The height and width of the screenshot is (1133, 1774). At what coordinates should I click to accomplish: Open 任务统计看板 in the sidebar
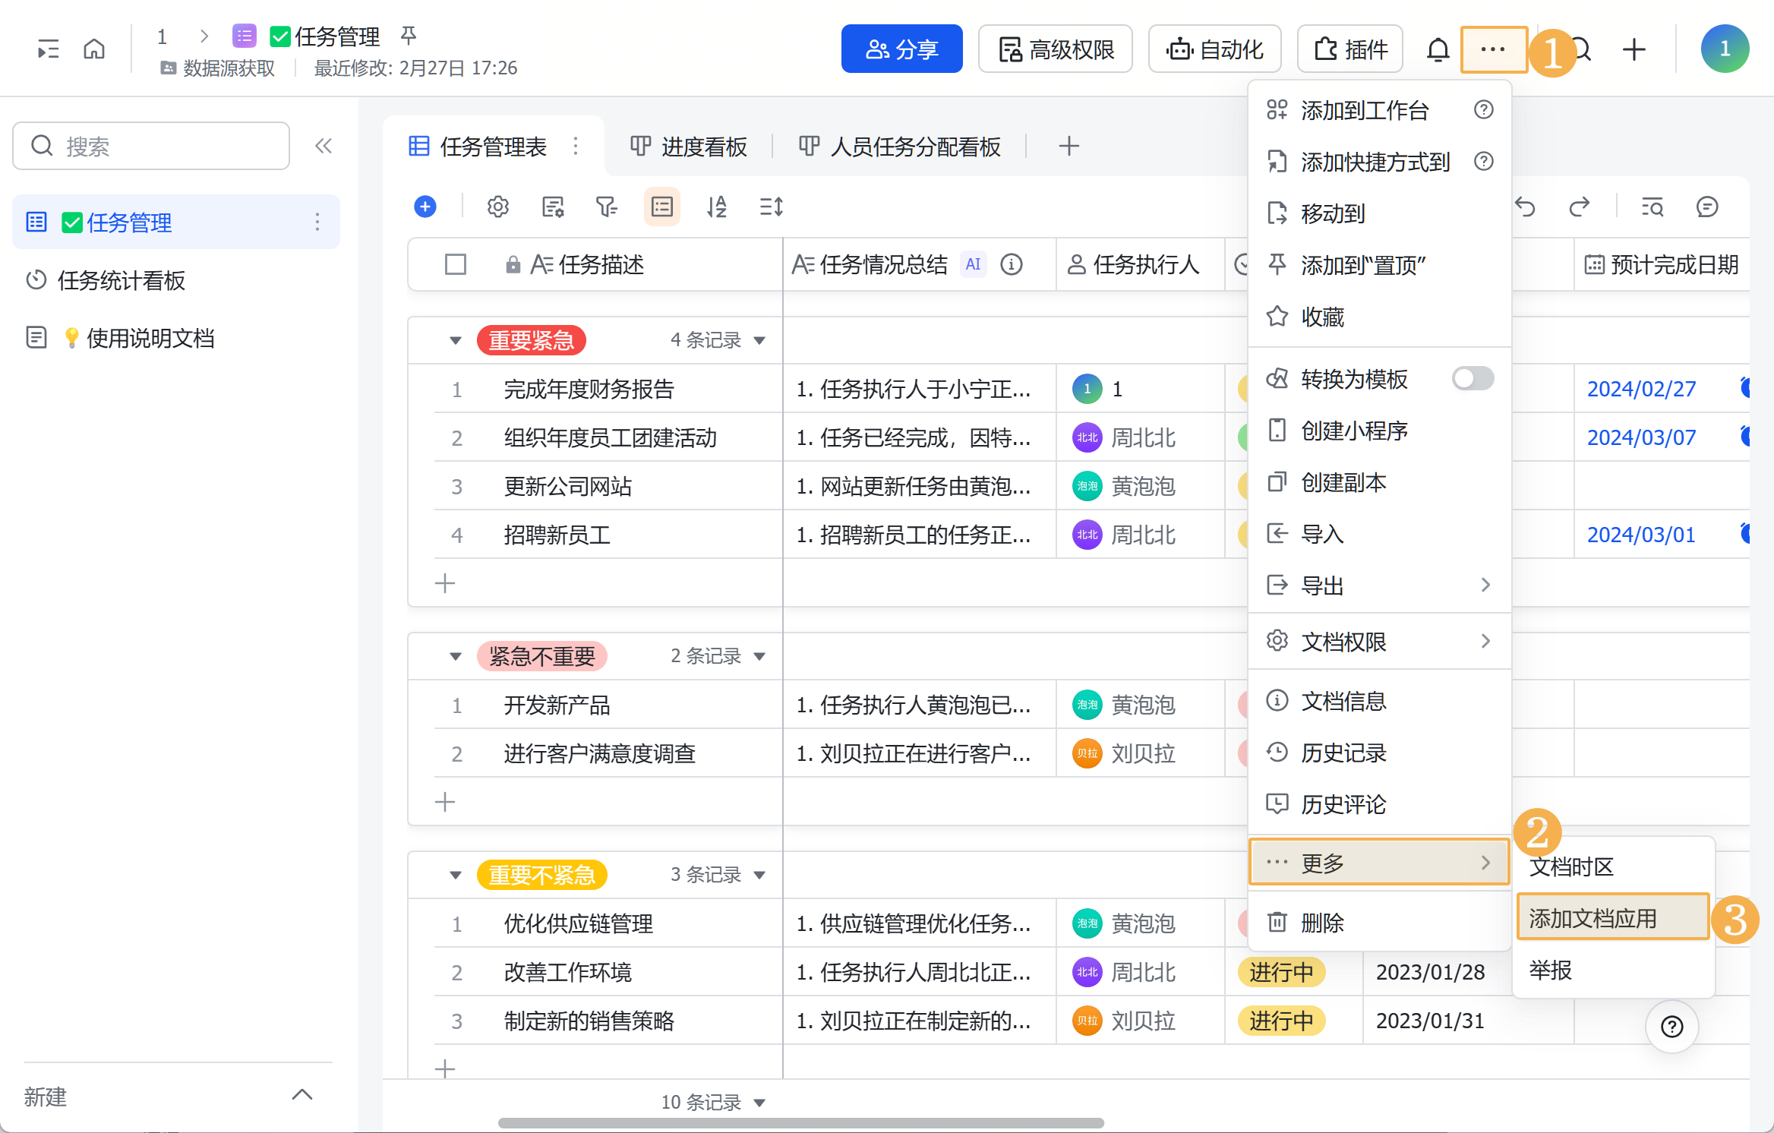[x=175, y=279]
